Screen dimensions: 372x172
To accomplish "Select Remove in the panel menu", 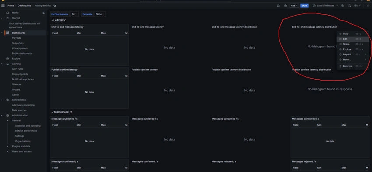I will [x=353, y=66].
